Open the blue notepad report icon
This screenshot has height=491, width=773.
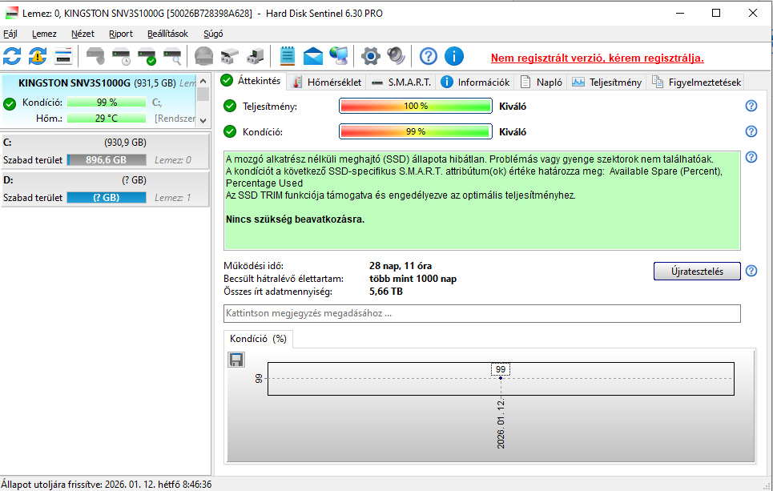288,56
